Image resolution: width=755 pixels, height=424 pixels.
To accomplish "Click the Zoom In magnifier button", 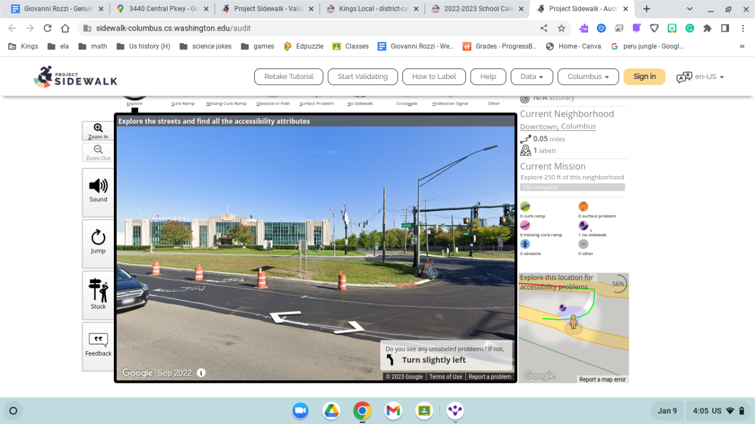I will coord(98,131).
